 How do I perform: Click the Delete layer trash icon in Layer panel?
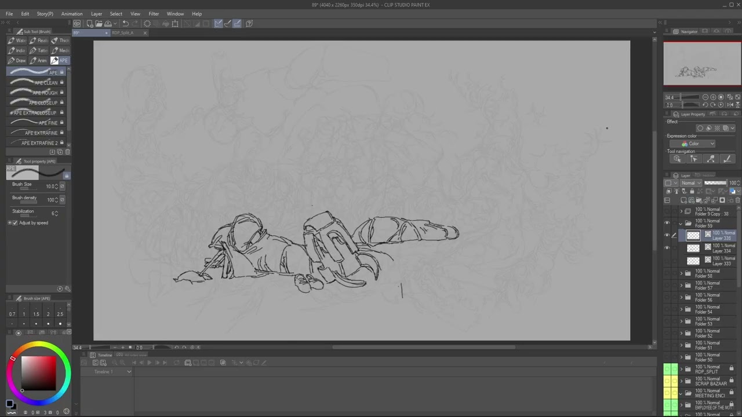pos(737,200)
